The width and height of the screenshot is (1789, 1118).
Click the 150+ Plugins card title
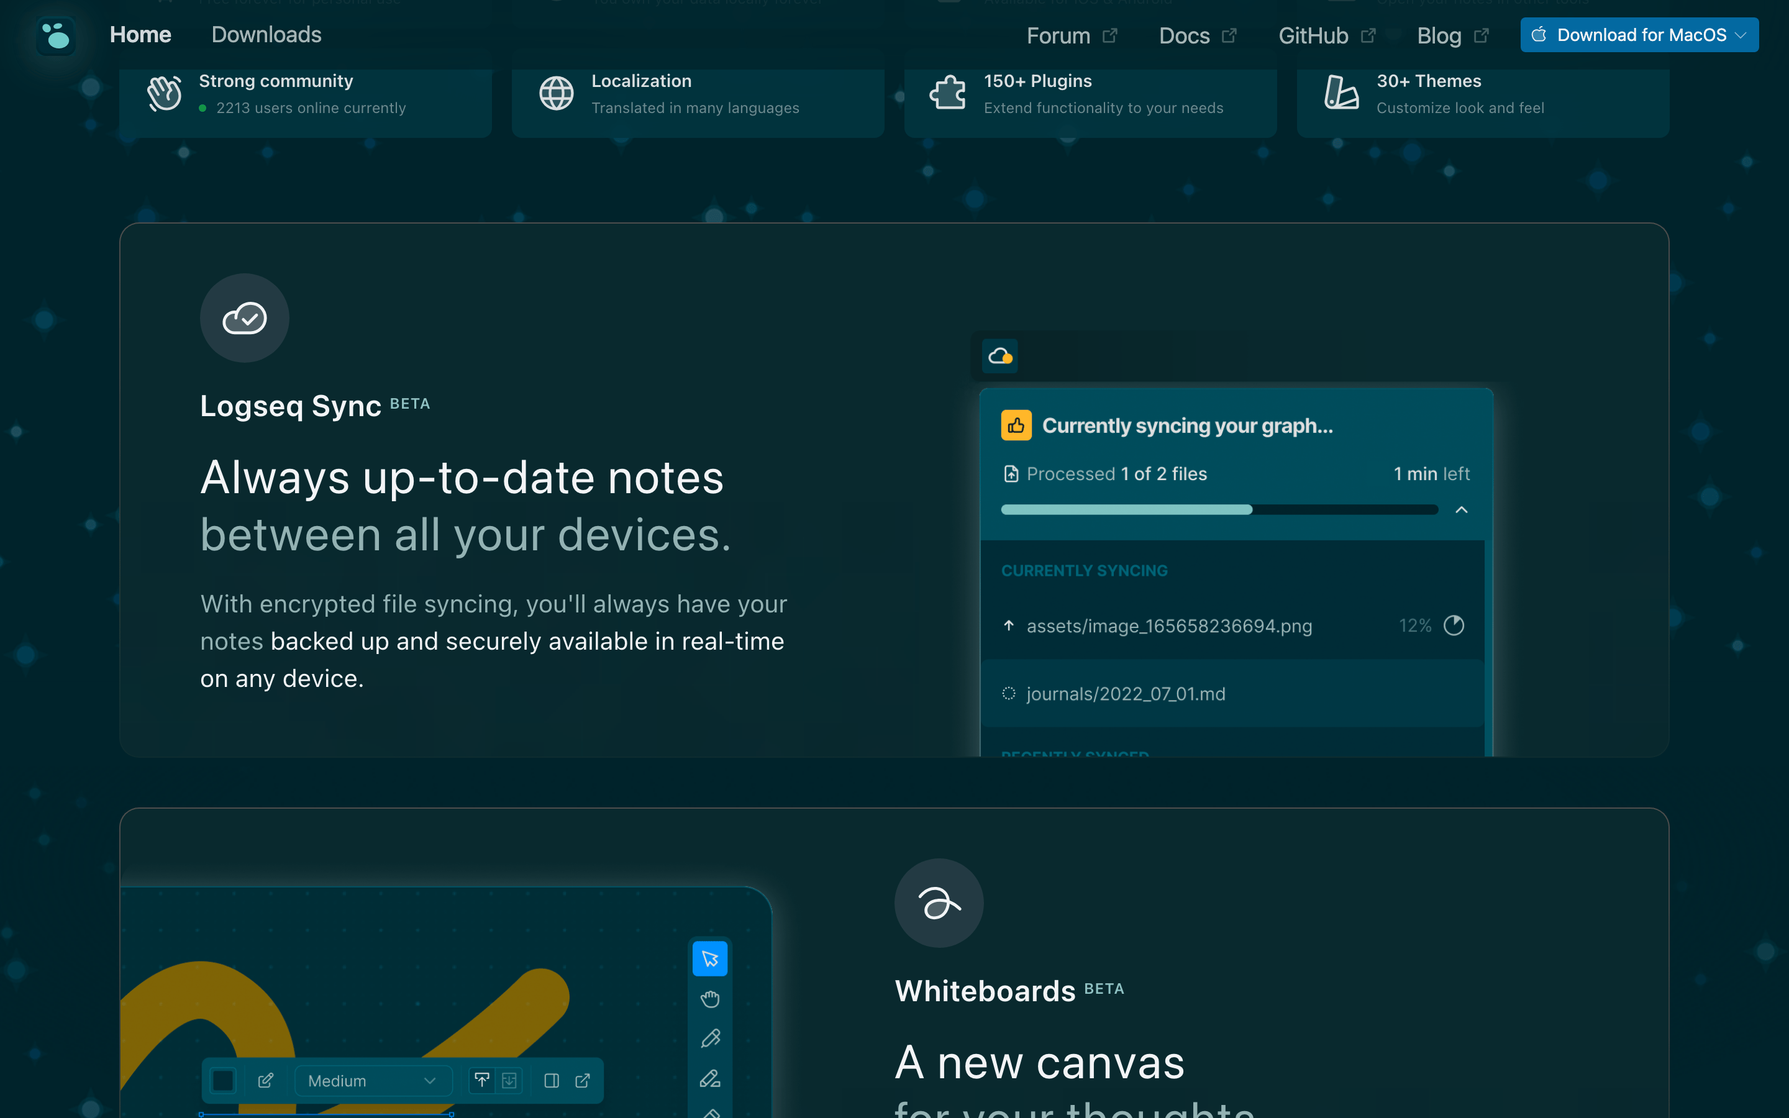click(1037, 81)
